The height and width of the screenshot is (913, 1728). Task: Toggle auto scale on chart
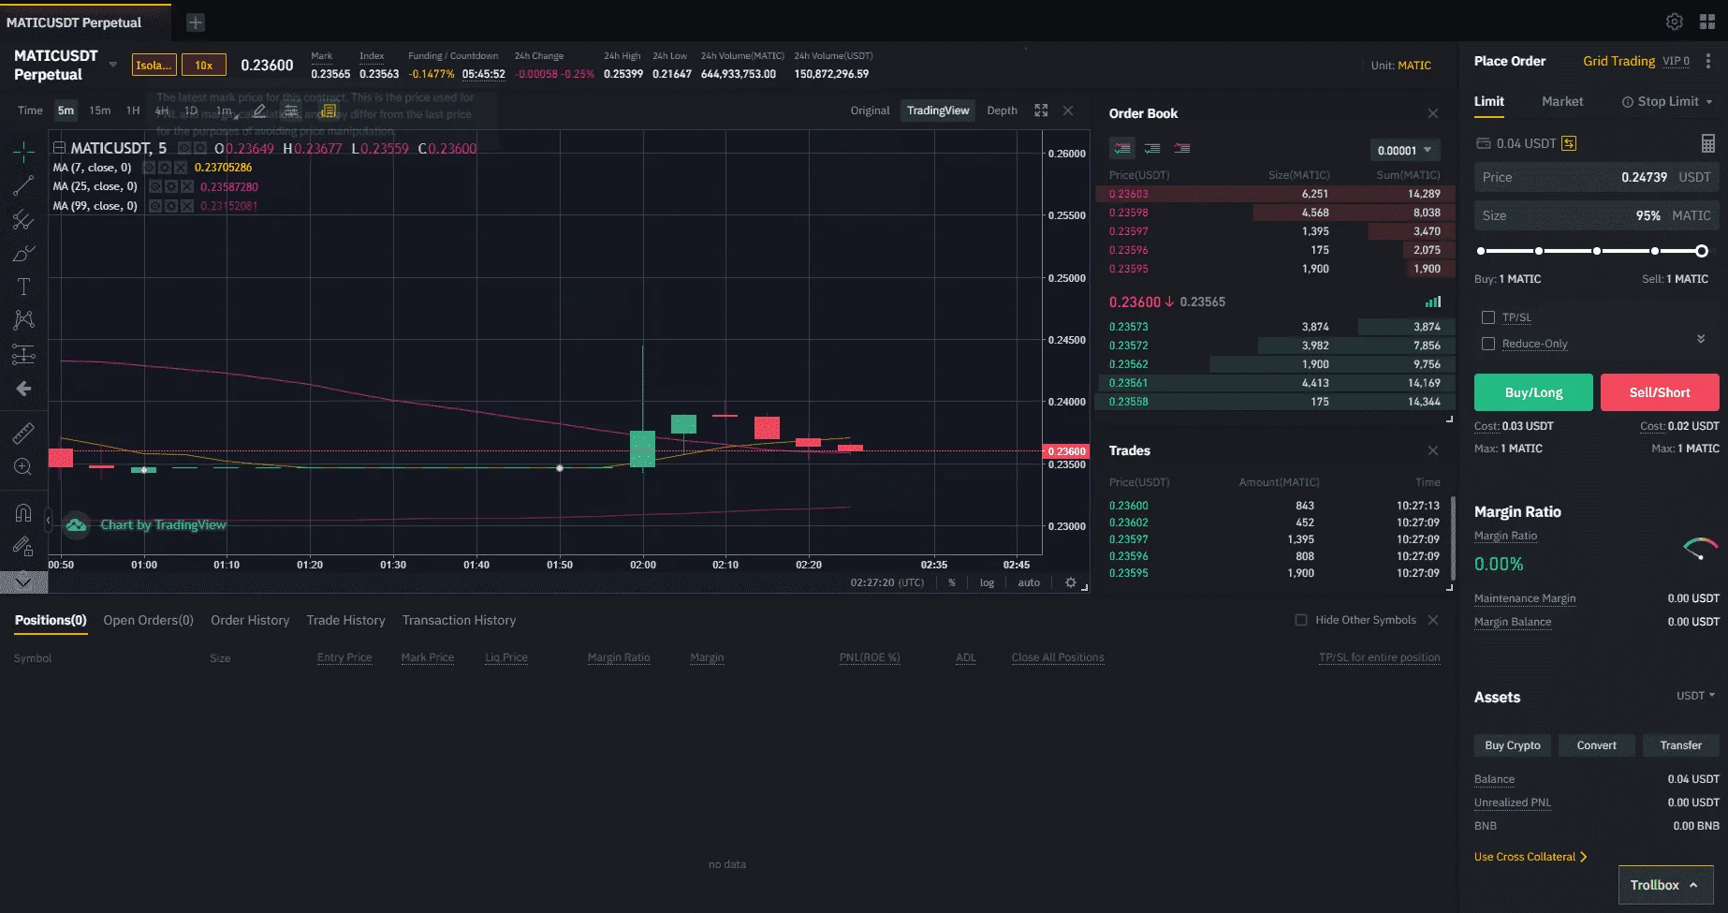[1029, 582]
